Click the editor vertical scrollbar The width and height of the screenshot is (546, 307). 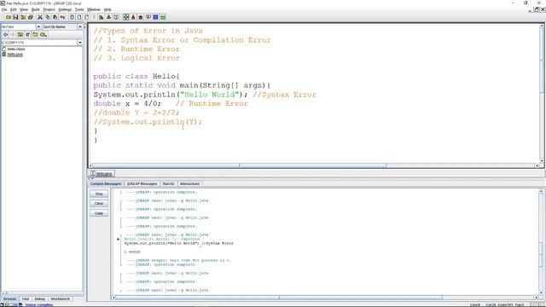[542, 93]
